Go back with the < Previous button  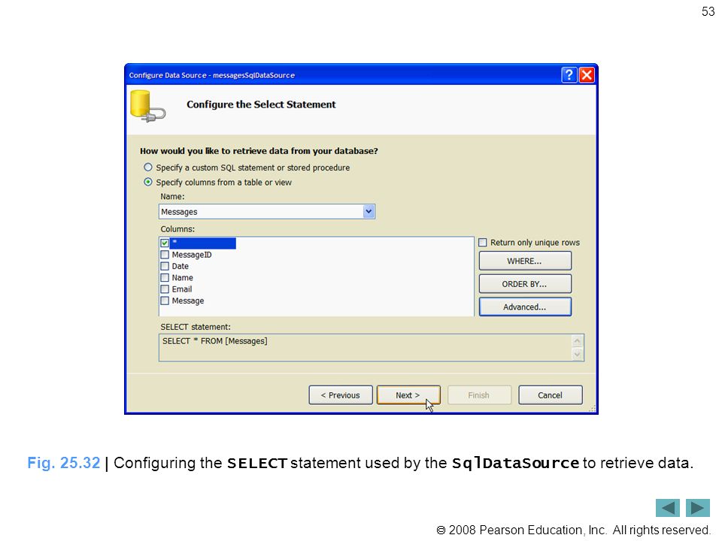341,395
